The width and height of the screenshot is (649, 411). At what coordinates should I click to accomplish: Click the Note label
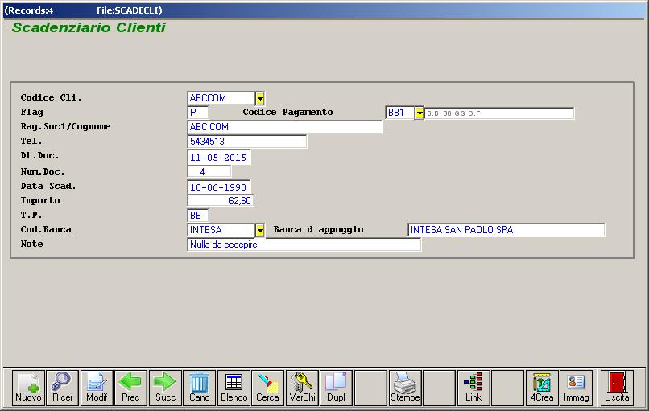(32, 244)
